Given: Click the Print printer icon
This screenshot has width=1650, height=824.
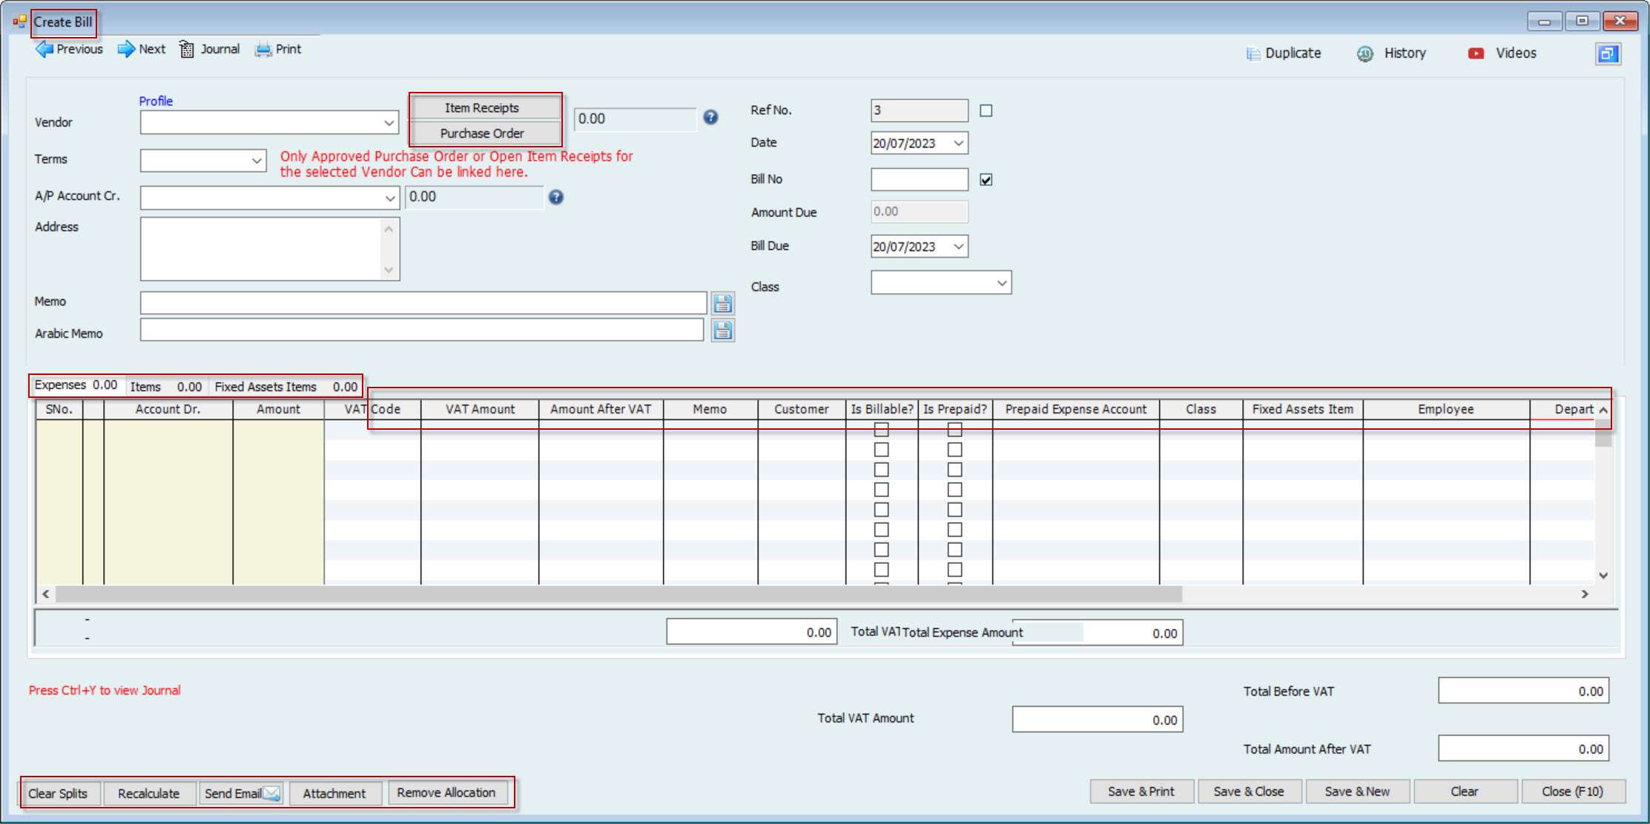Looking at the screenshot, I should (263, 50).
